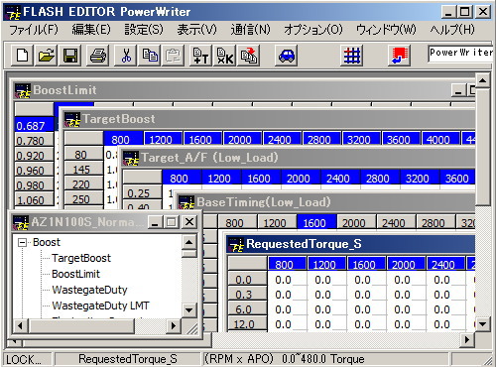Click the xK toolbar icon
Viewport: 496px width, 367px height.
point(224,56)
